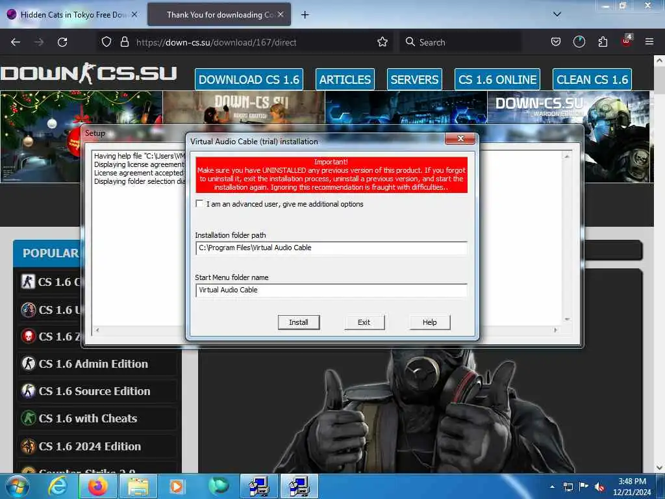Close the Virtual Audio Cable installation dialog
This screenshot has width=665, height=499.
(x=460, y=139)
